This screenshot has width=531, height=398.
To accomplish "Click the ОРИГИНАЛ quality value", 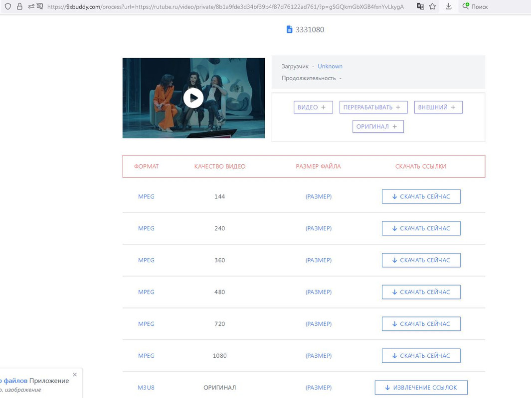I will [x=220, y=388].
